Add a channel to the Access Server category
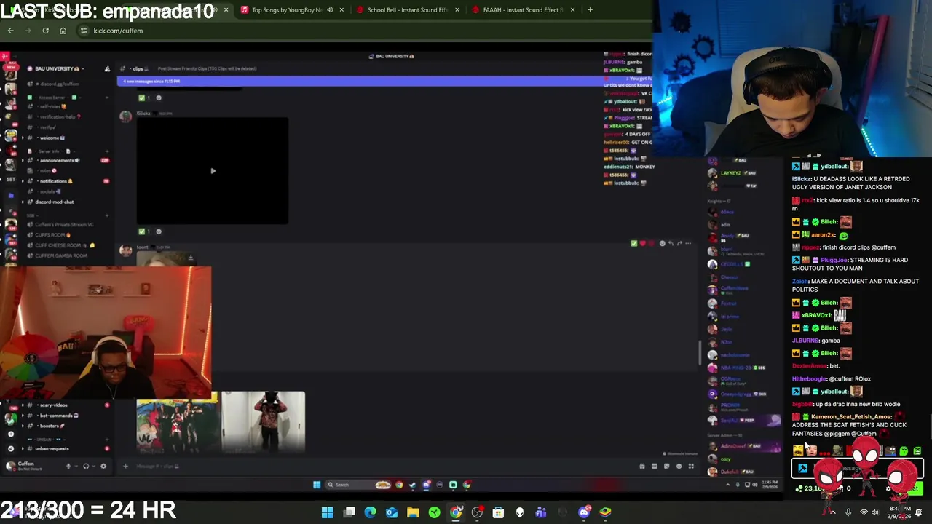Viewport: 932px width, 524px height. [x=107, y=97]
